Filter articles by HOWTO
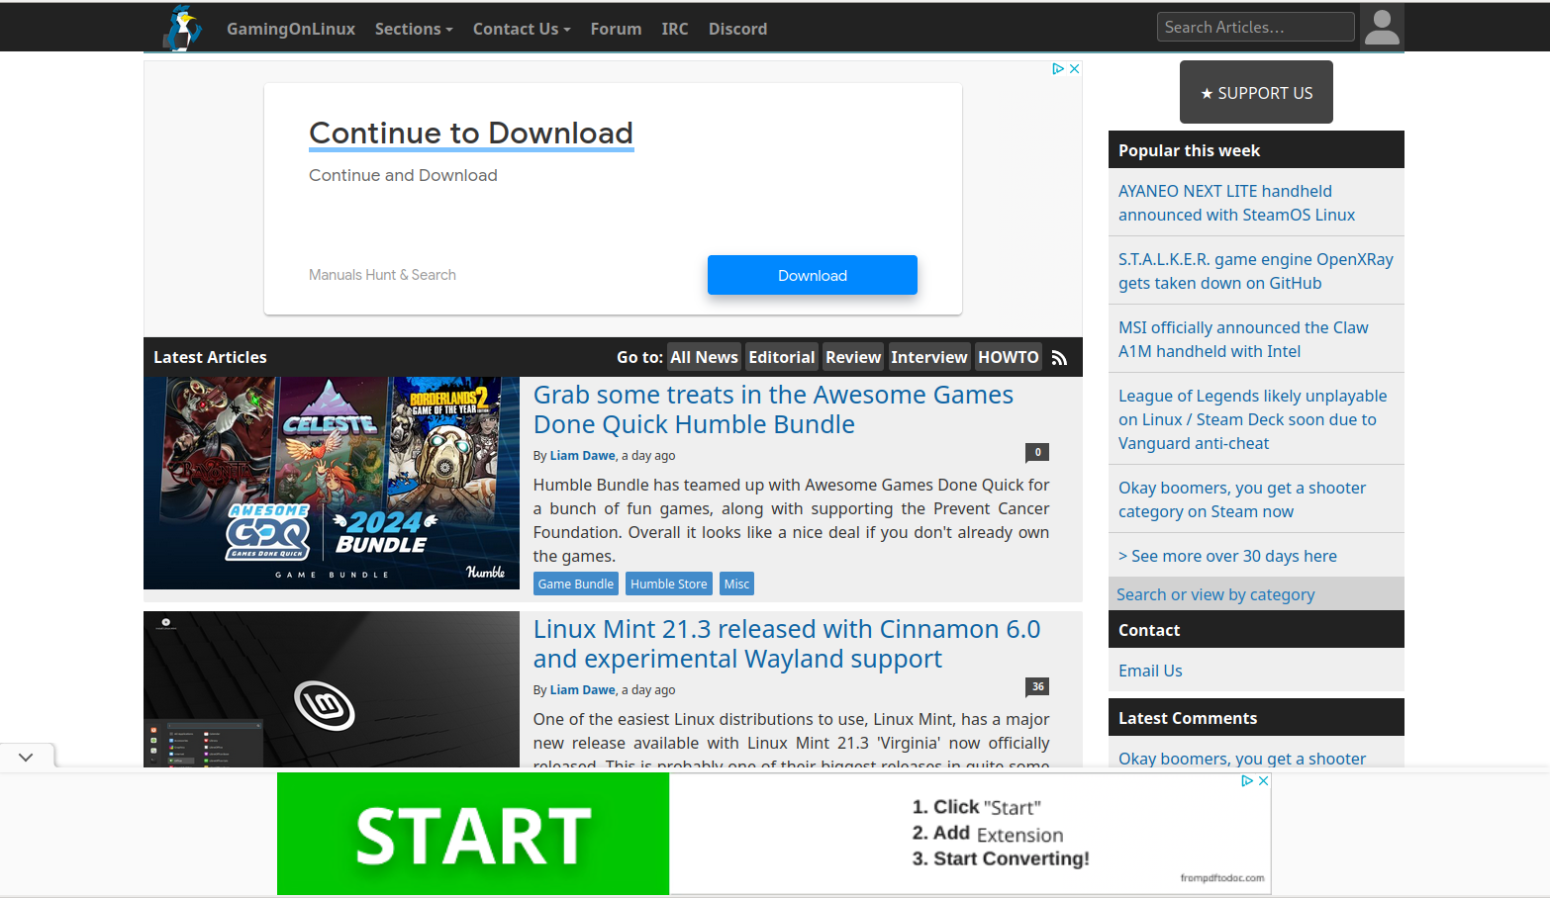1550x898 pixels. pos(1009,357)
